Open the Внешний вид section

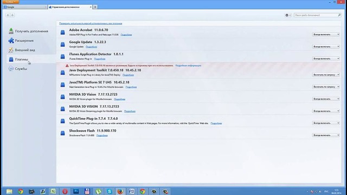[x=22, y=50]
